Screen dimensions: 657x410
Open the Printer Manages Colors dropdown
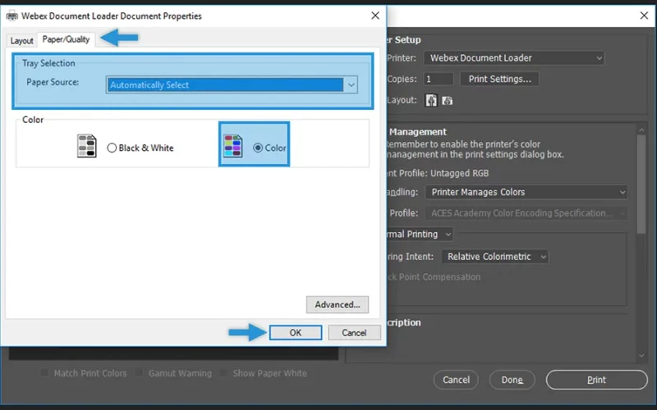pyautogui.click(x=526, y=192)
